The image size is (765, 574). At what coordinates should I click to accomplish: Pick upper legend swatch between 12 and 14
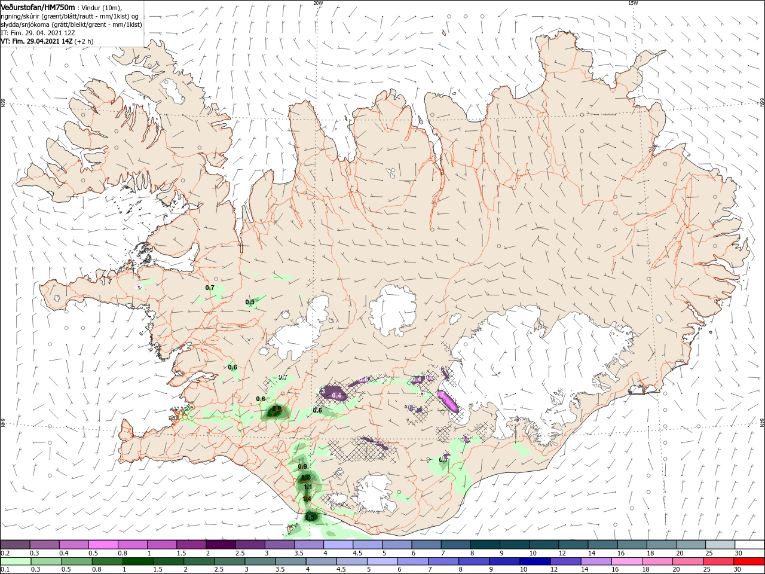[573, 545]
